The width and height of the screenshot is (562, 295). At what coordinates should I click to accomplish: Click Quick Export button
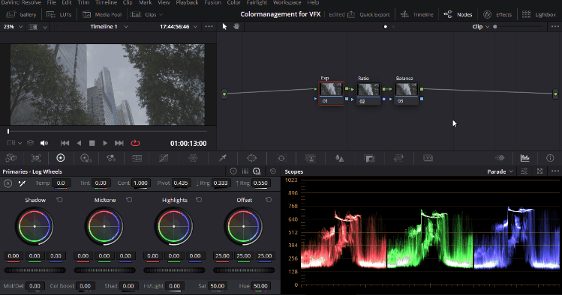[368, 15]
